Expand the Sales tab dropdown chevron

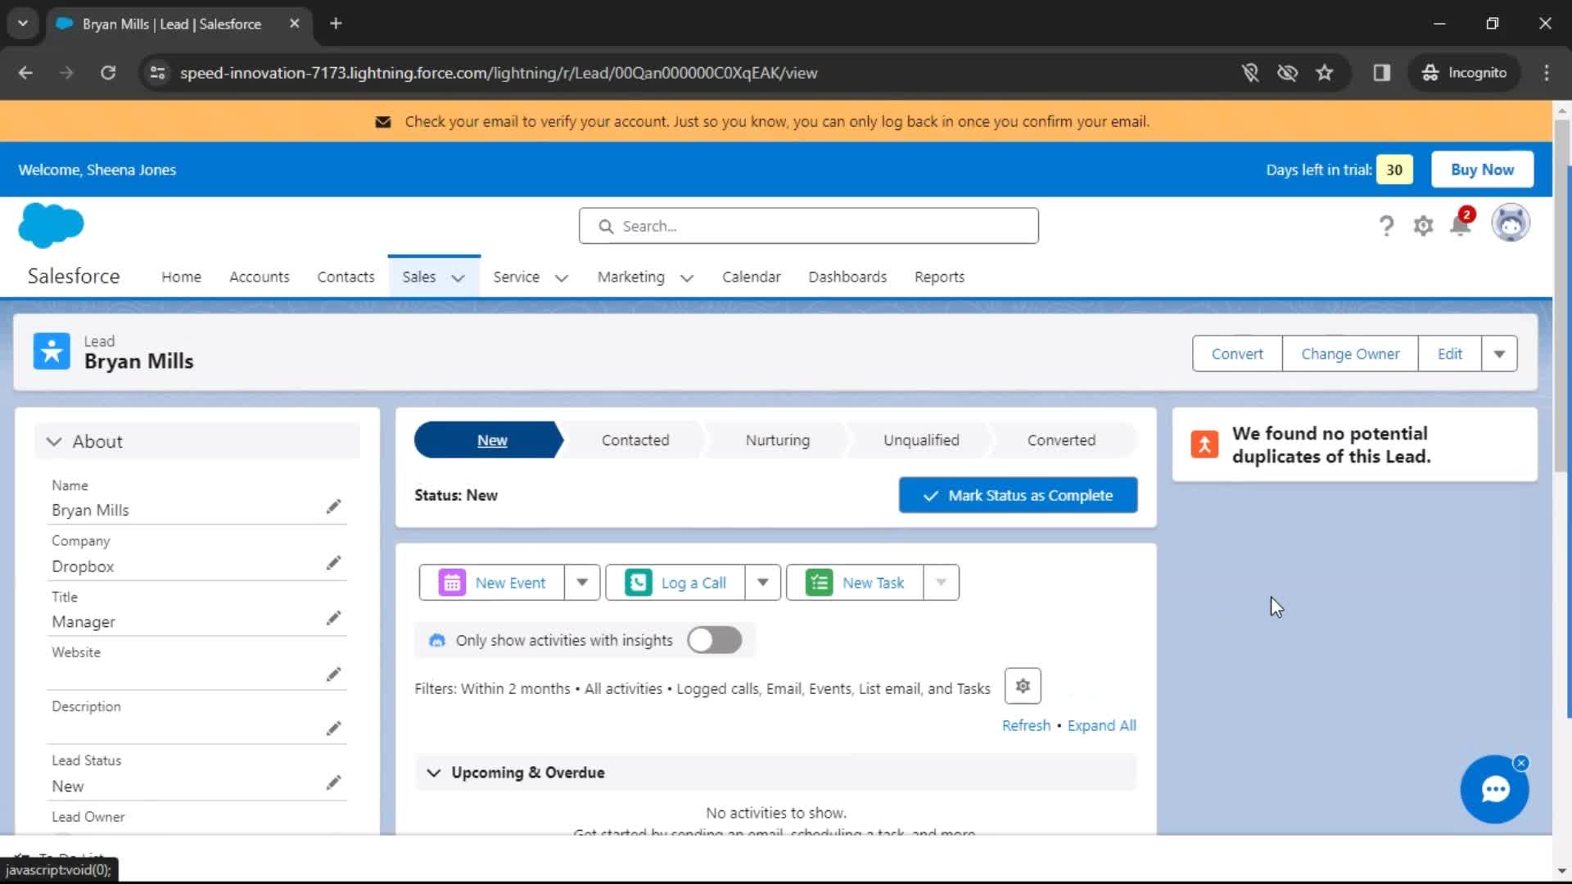pos(458,277)
